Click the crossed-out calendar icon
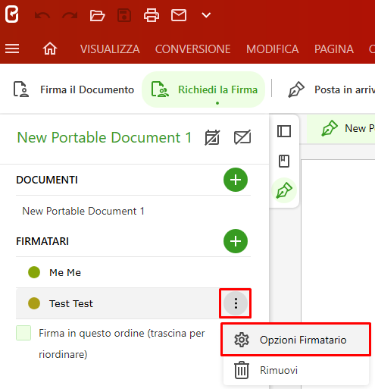The height and width of the screenshot is (389, 375). pos(212,137)
